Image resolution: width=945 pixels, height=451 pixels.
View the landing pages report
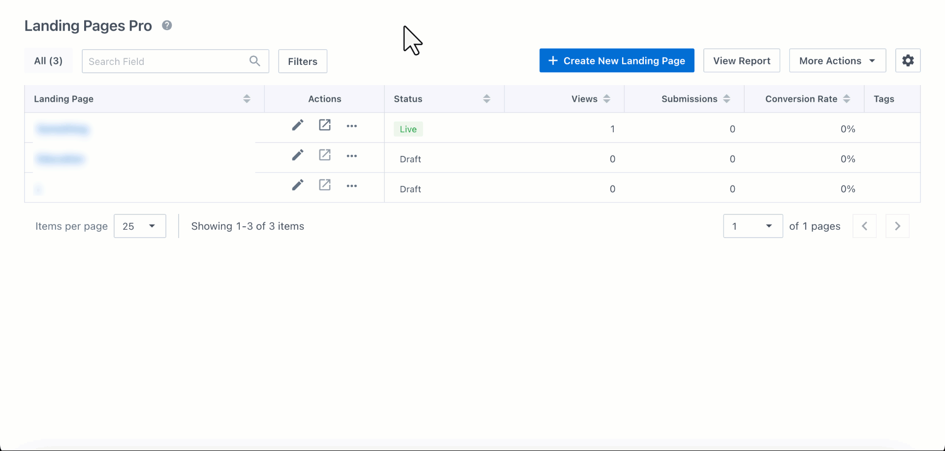(741, 60)
